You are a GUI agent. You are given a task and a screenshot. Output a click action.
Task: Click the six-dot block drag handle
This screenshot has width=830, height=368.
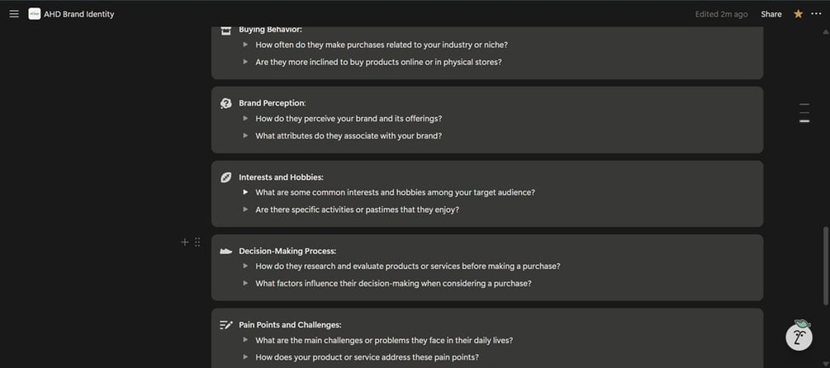(x=197, y=242)
